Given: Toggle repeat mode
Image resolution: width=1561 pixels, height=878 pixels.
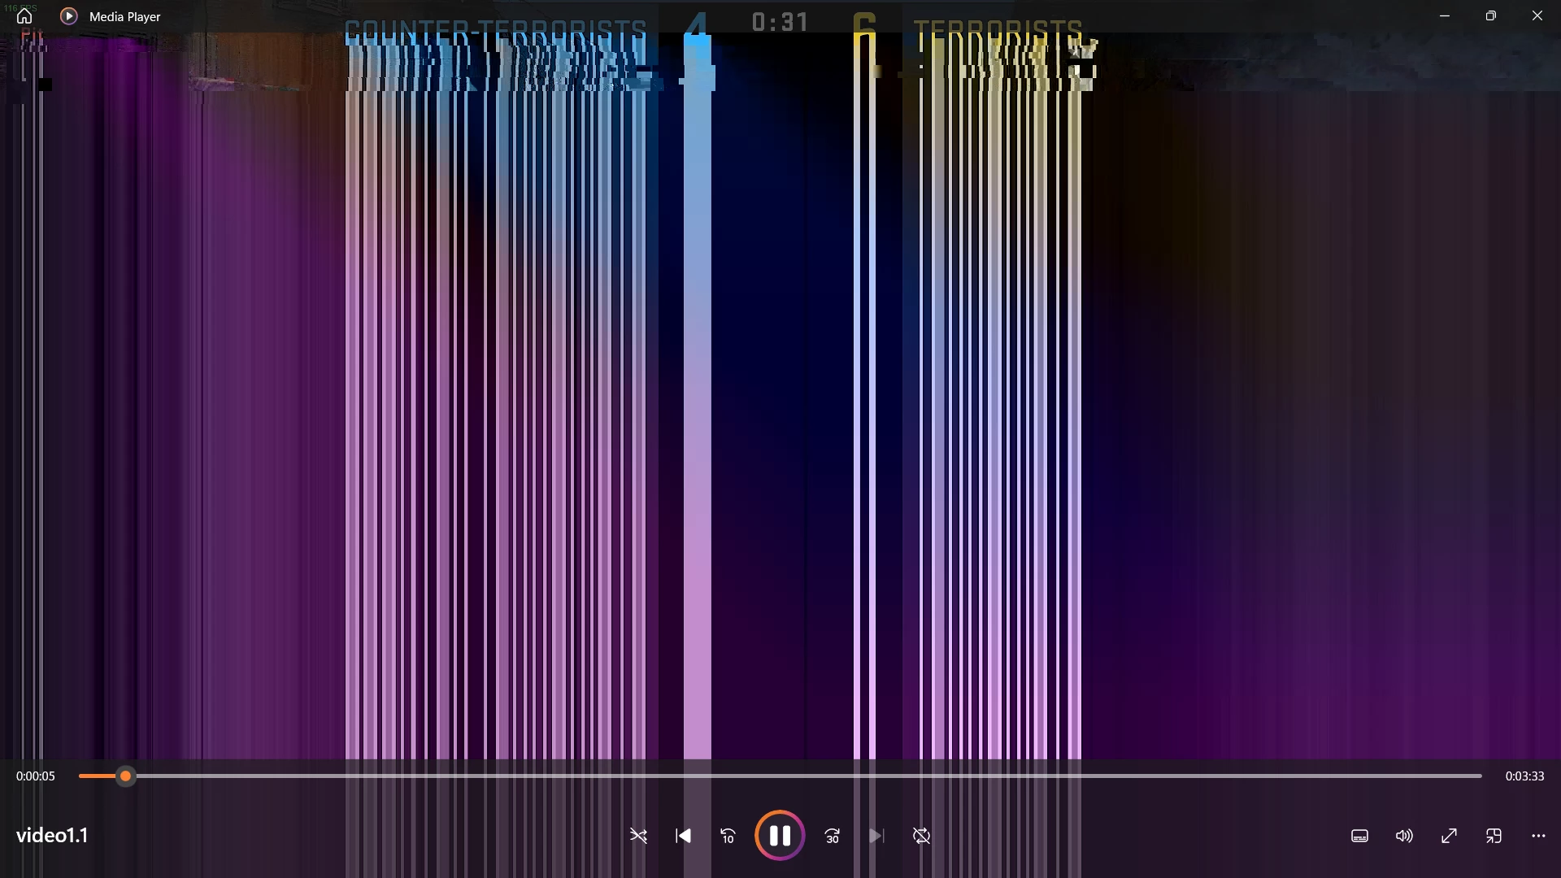Looking at the screenshot, I should tap(921, 836).
